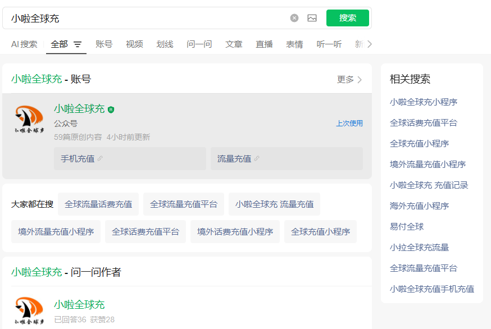Screen dimensions: 491x329
Task: Open 问一问 author name 小啦全球充
Action: [79, 305]
